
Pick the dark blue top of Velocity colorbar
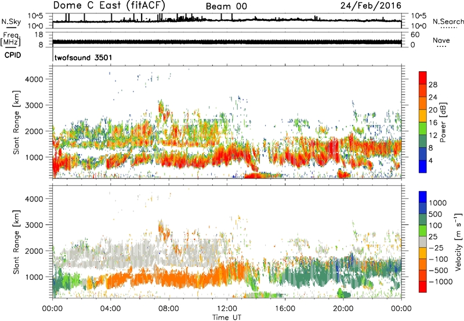(x=423, y=197)
